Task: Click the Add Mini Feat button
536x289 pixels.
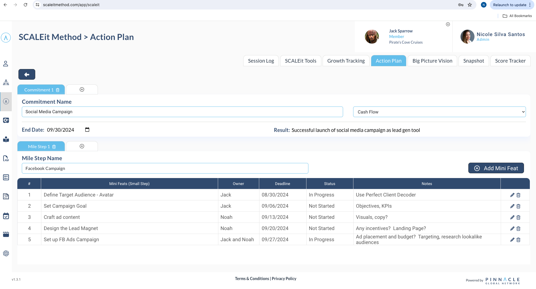Action: pos(496,168)
